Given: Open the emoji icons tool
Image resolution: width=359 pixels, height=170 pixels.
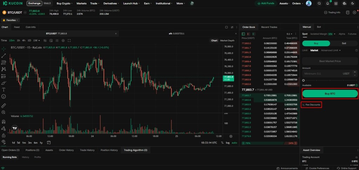Looking at the screenshot, I should (x=4, y=97).
